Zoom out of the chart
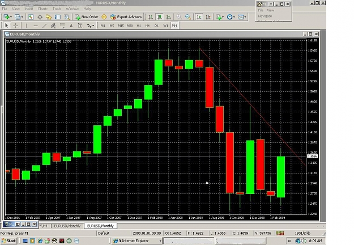The image size is (354, 245). point(188,17)
